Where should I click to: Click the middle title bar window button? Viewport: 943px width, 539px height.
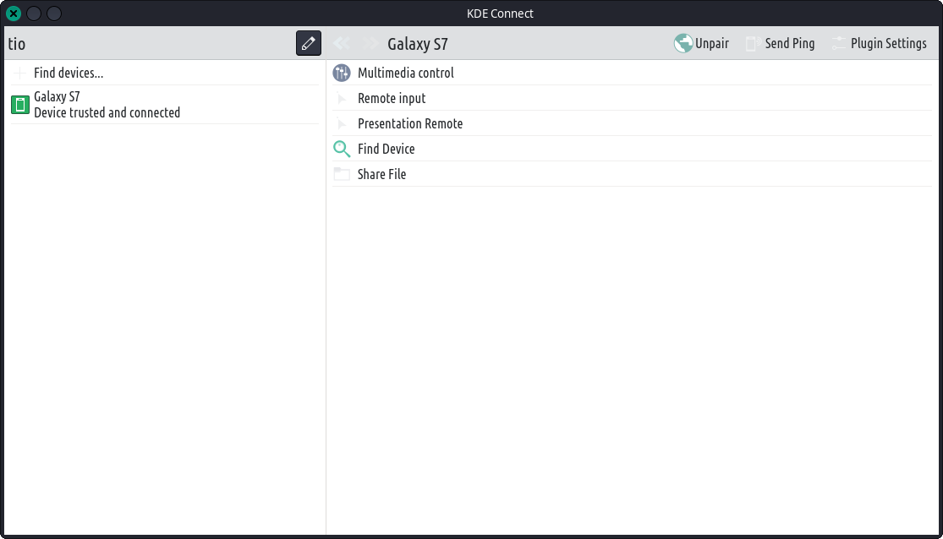[34, 14]
